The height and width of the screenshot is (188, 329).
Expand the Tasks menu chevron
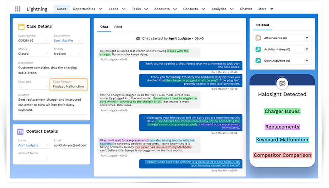point(146,9)
